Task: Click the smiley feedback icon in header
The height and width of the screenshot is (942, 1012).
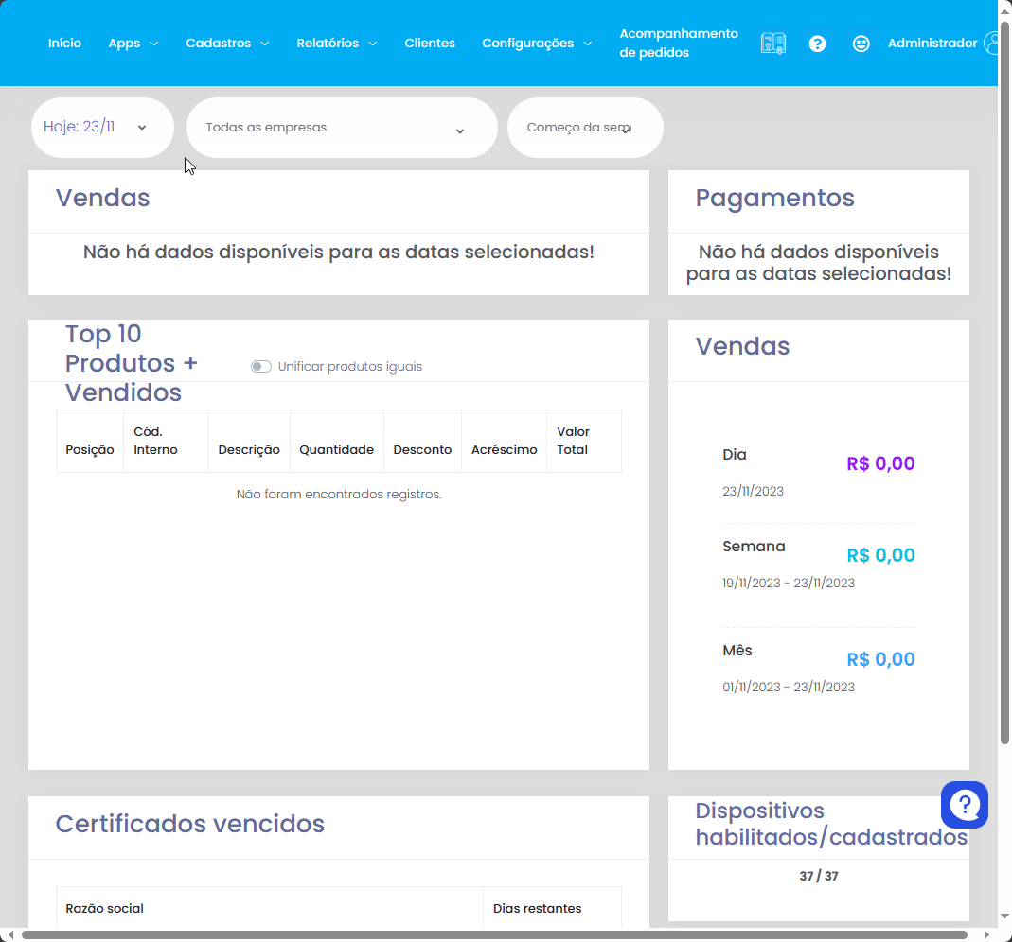Action: pos(861,44)
